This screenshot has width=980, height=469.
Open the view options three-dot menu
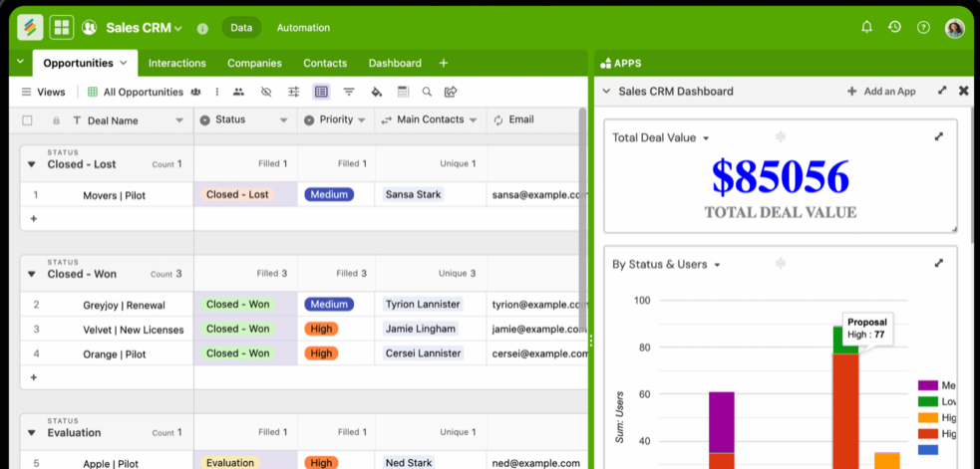[217, 92]
